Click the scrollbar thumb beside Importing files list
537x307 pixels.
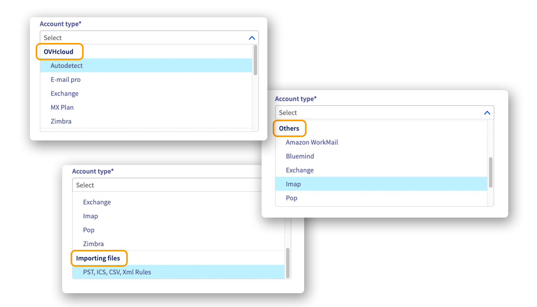coord(288,262)
